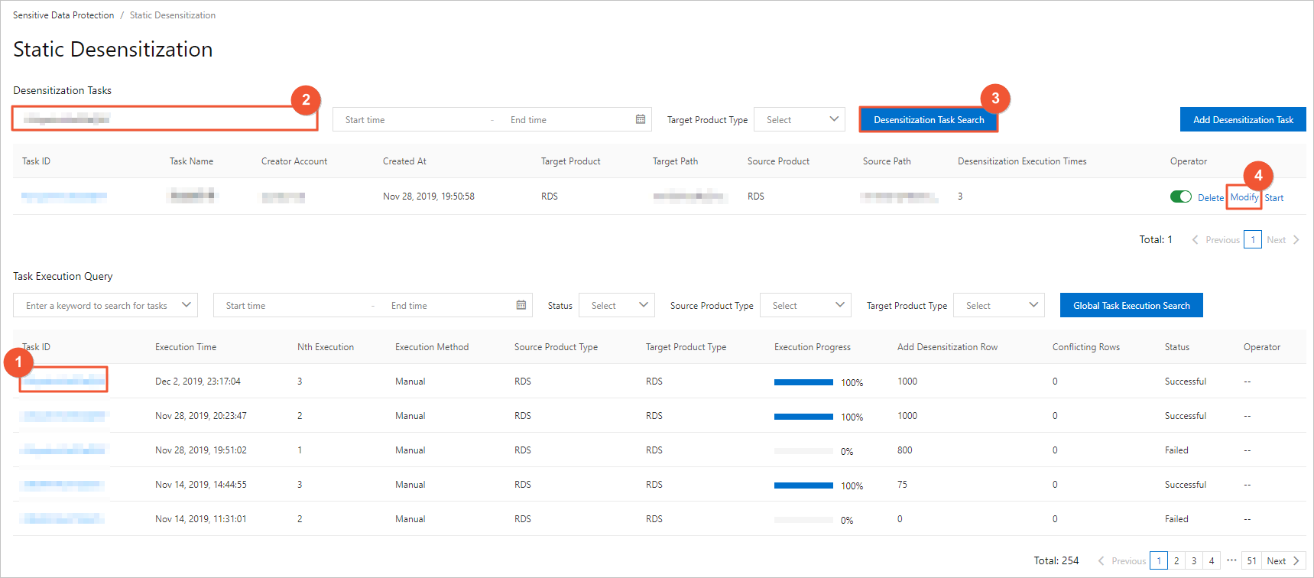Click previous arrow in execution query pagination

click(1101, 561)
